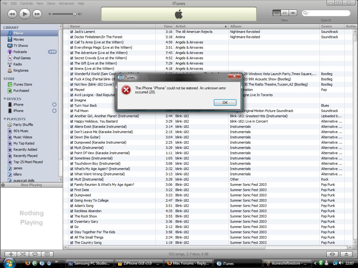Open the Party Shuffle playlist
Image resolution: width=358 pixels, height=268 pixels.
pyautogui.click(x=23, y=125)
